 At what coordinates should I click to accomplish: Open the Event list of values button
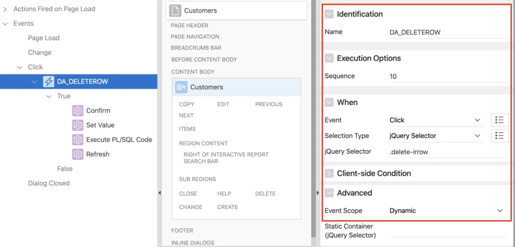coord(499,120)
